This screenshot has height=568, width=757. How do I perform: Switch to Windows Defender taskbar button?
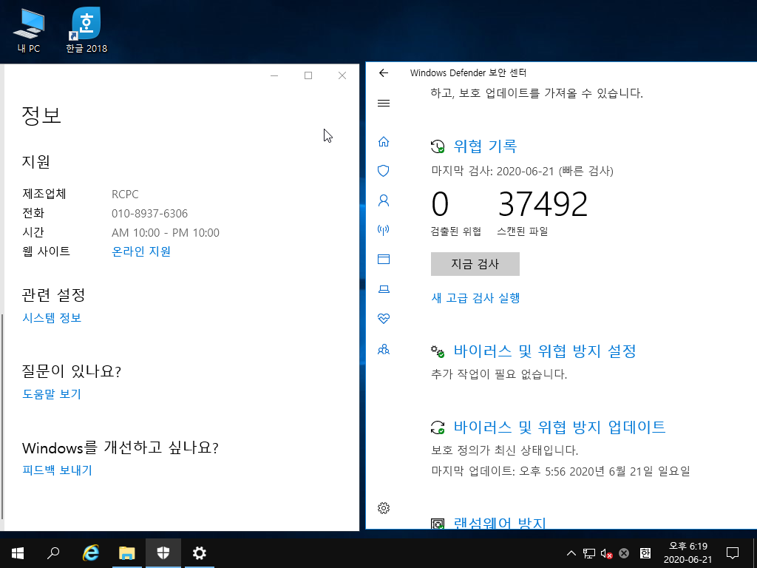point(163,553)
